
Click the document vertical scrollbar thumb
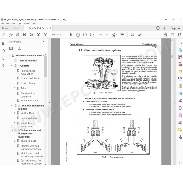coord(172,57)
